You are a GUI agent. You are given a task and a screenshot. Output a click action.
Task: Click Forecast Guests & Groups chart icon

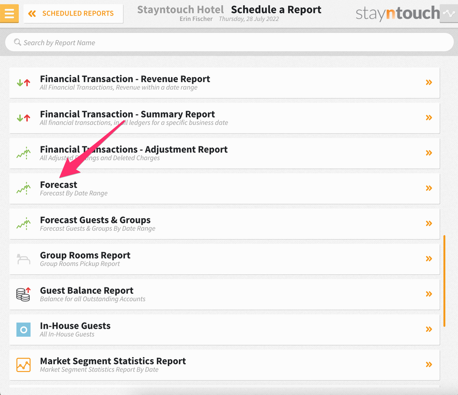[23, 224]
